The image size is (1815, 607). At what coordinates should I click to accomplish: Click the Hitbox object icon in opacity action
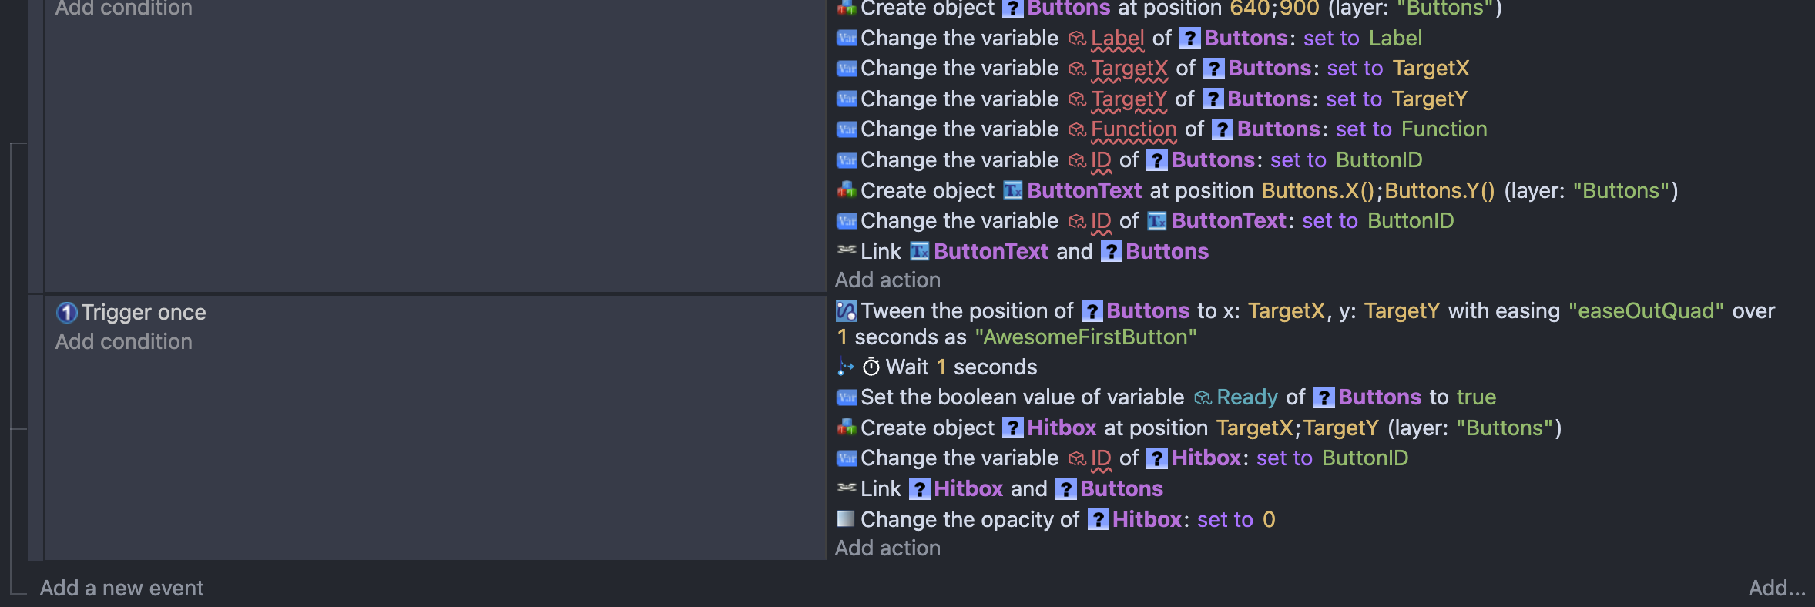pos(1098,520)
